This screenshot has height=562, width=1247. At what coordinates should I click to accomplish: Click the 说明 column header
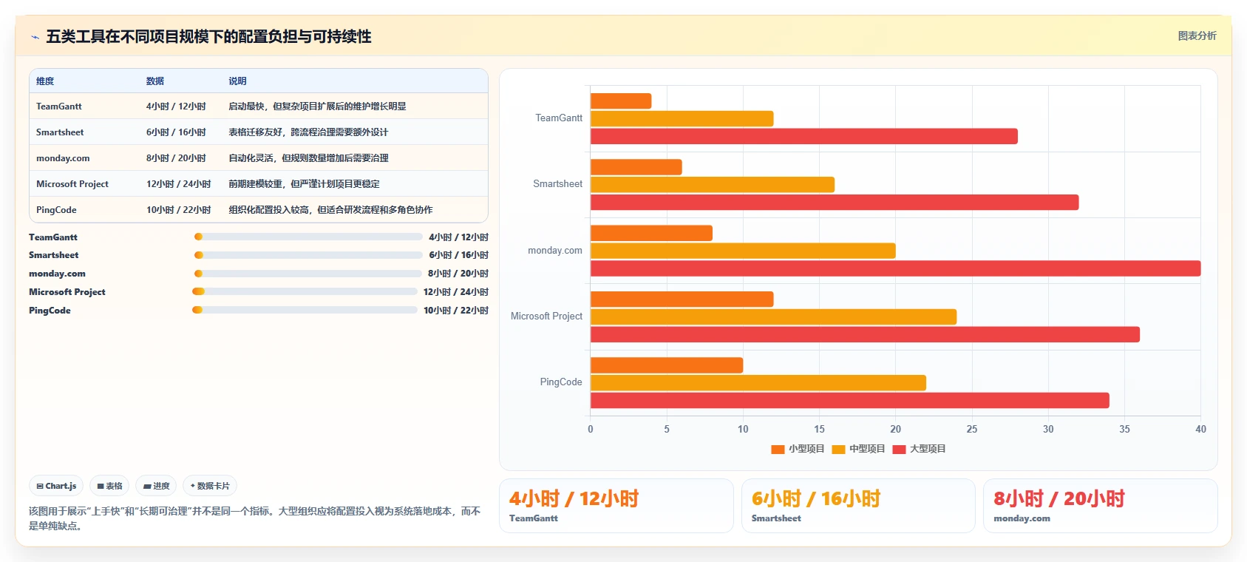pyautogui.click(x=237, y=81)
